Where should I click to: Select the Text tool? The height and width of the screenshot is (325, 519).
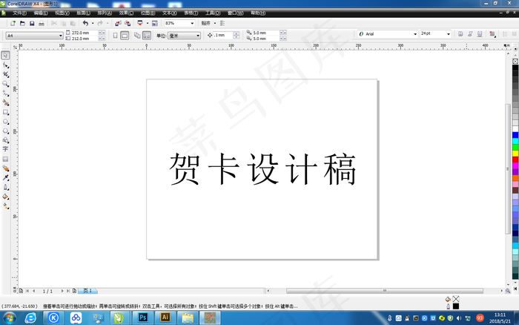[6, 148]
